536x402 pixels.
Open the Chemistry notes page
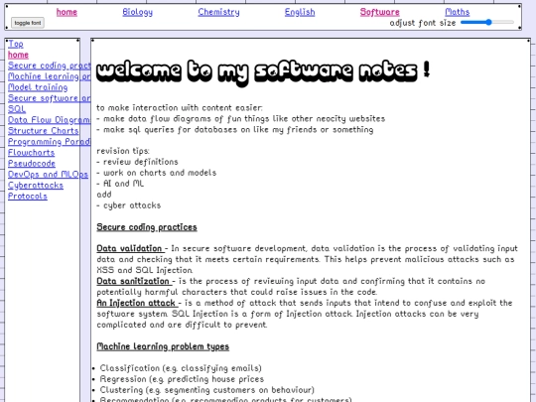[x=218, y=12]
